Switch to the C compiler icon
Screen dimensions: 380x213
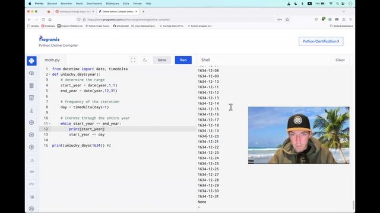point(31,122)
